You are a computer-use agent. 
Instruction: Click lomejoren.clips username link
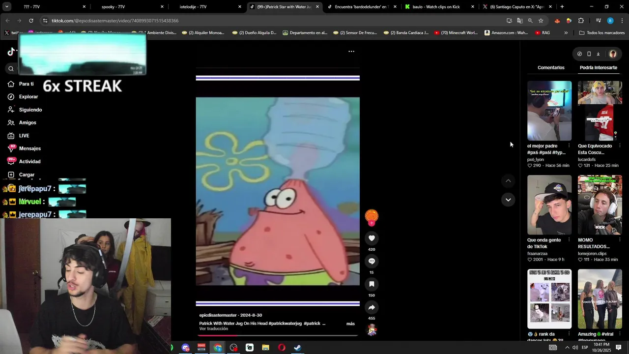[592, 253]
